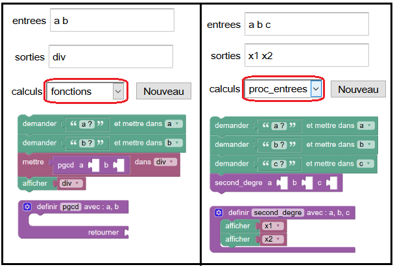395x267 pixels.
Task: Click the entrees field containing "a b"
Action: 112,20
